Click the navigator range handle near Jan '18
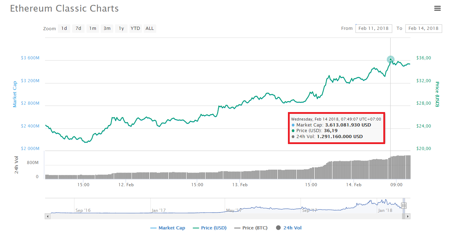459x234 pixels. point(404,206)
